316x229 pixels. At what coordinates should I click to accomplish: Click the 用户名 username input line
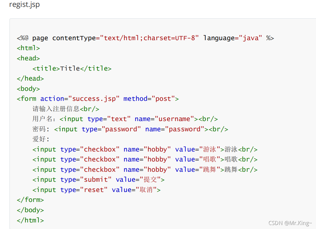pos(125,119)
